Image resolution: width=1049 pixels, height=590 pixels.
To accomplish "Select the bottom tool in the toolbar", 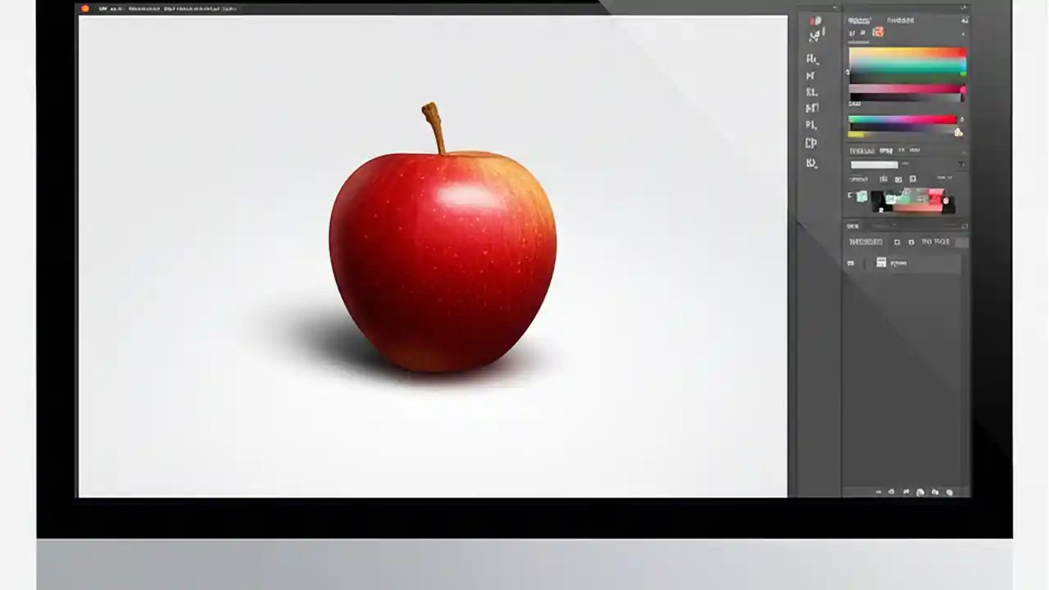I will pyautogui.click(x=811, y=162).
